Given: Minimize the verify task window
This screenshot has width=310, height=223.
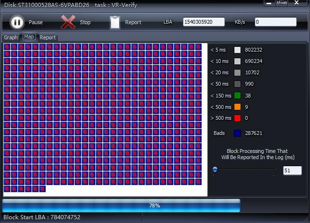Looking at the screenshot, I should [x=269, y=3].
